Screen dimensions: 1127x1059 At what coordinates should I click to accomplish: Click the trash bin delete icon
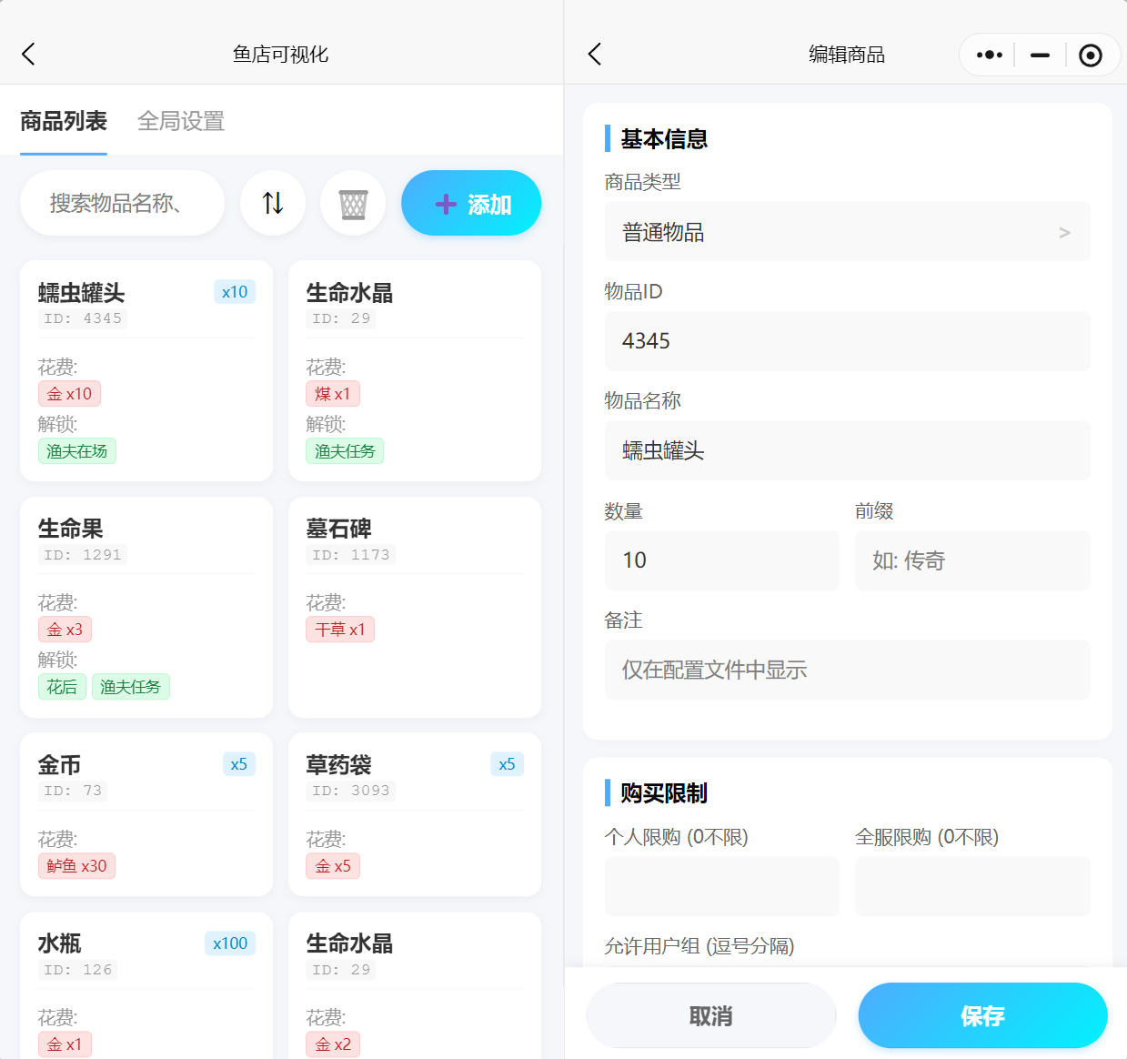coord(353,203)
